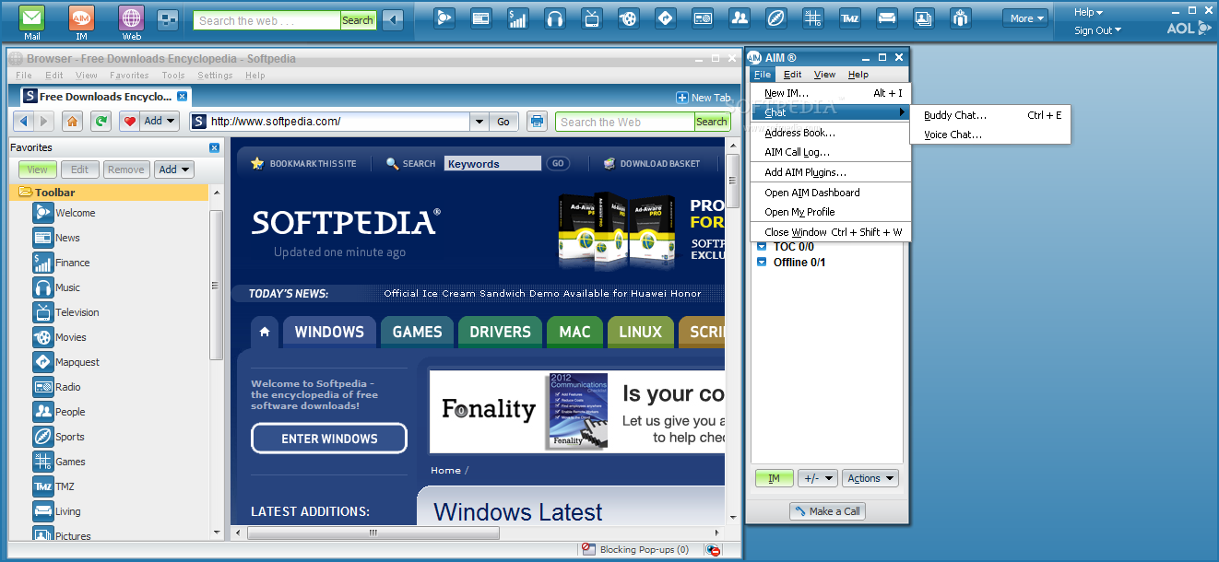
Task: Open the browser Favorites menu
Action: [129, 76]
